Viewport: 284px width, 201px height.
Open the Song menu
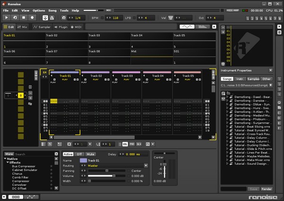(x=52, y=10)
